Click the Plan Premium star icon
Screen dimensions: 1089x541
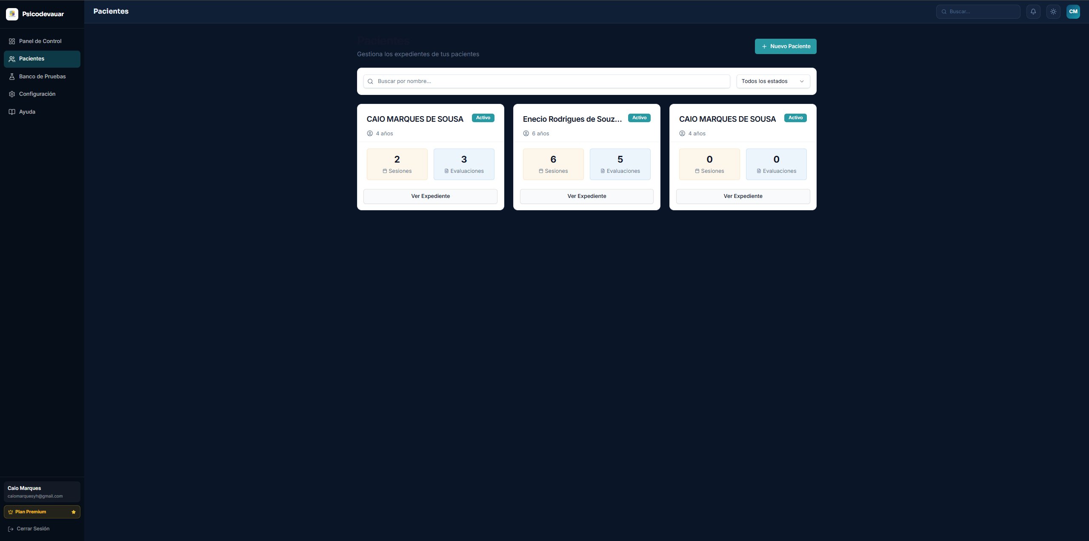(x=74, y=512)
